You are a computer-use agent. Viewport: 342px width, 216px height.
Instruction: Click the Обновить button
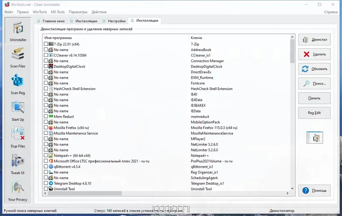point(314,69)
